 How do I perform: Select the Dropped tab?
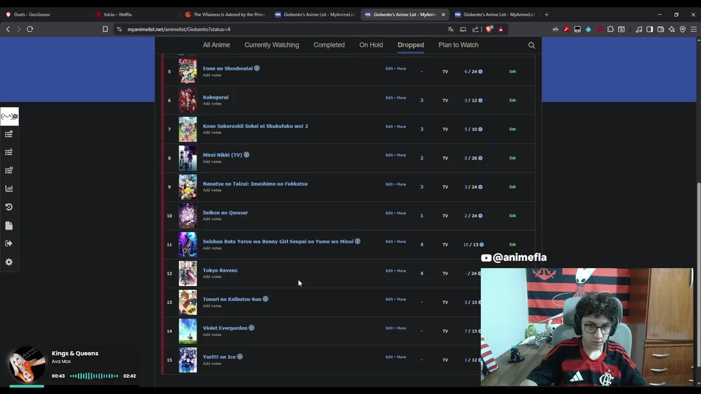click(411, 45)
